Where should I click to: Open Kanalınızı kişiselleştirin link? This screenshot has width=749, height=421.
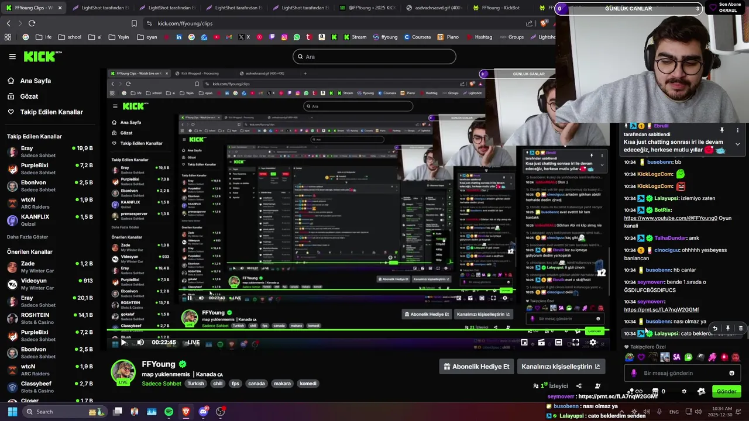click(x=561, y=367)
